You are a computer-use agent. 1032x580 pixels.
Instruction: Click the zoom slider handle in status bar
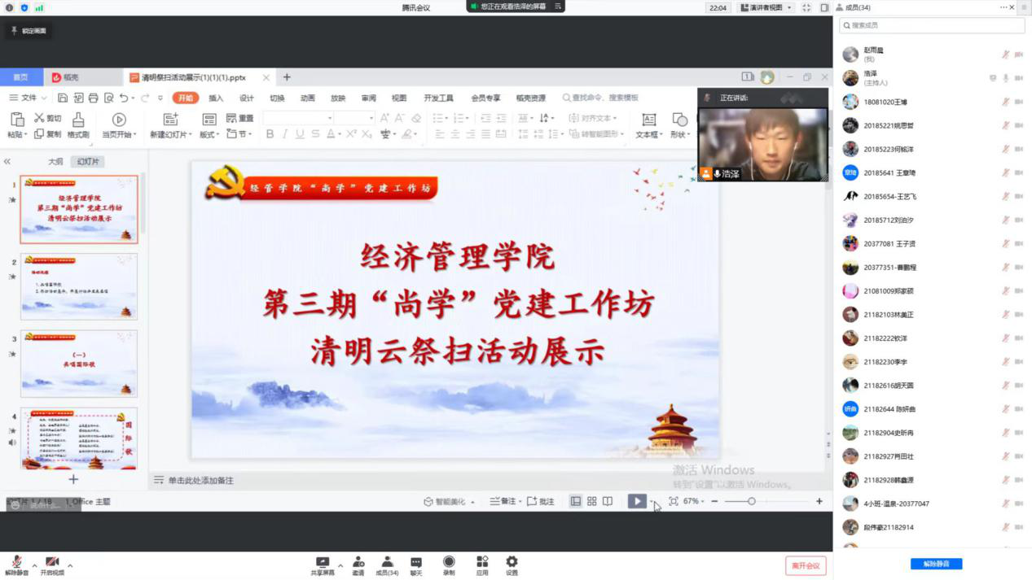pos(751,501)
